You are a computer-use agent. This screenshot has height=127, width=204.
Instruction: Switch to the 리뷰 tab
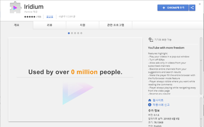click(50, 25)
